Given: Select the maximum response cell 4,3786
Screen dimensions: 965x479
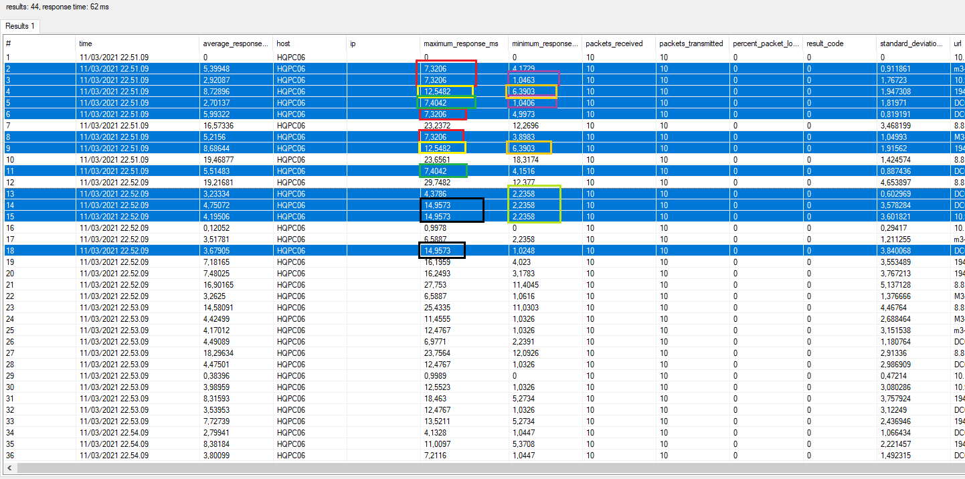Looking at the screenshot, I should coord(464,194).
